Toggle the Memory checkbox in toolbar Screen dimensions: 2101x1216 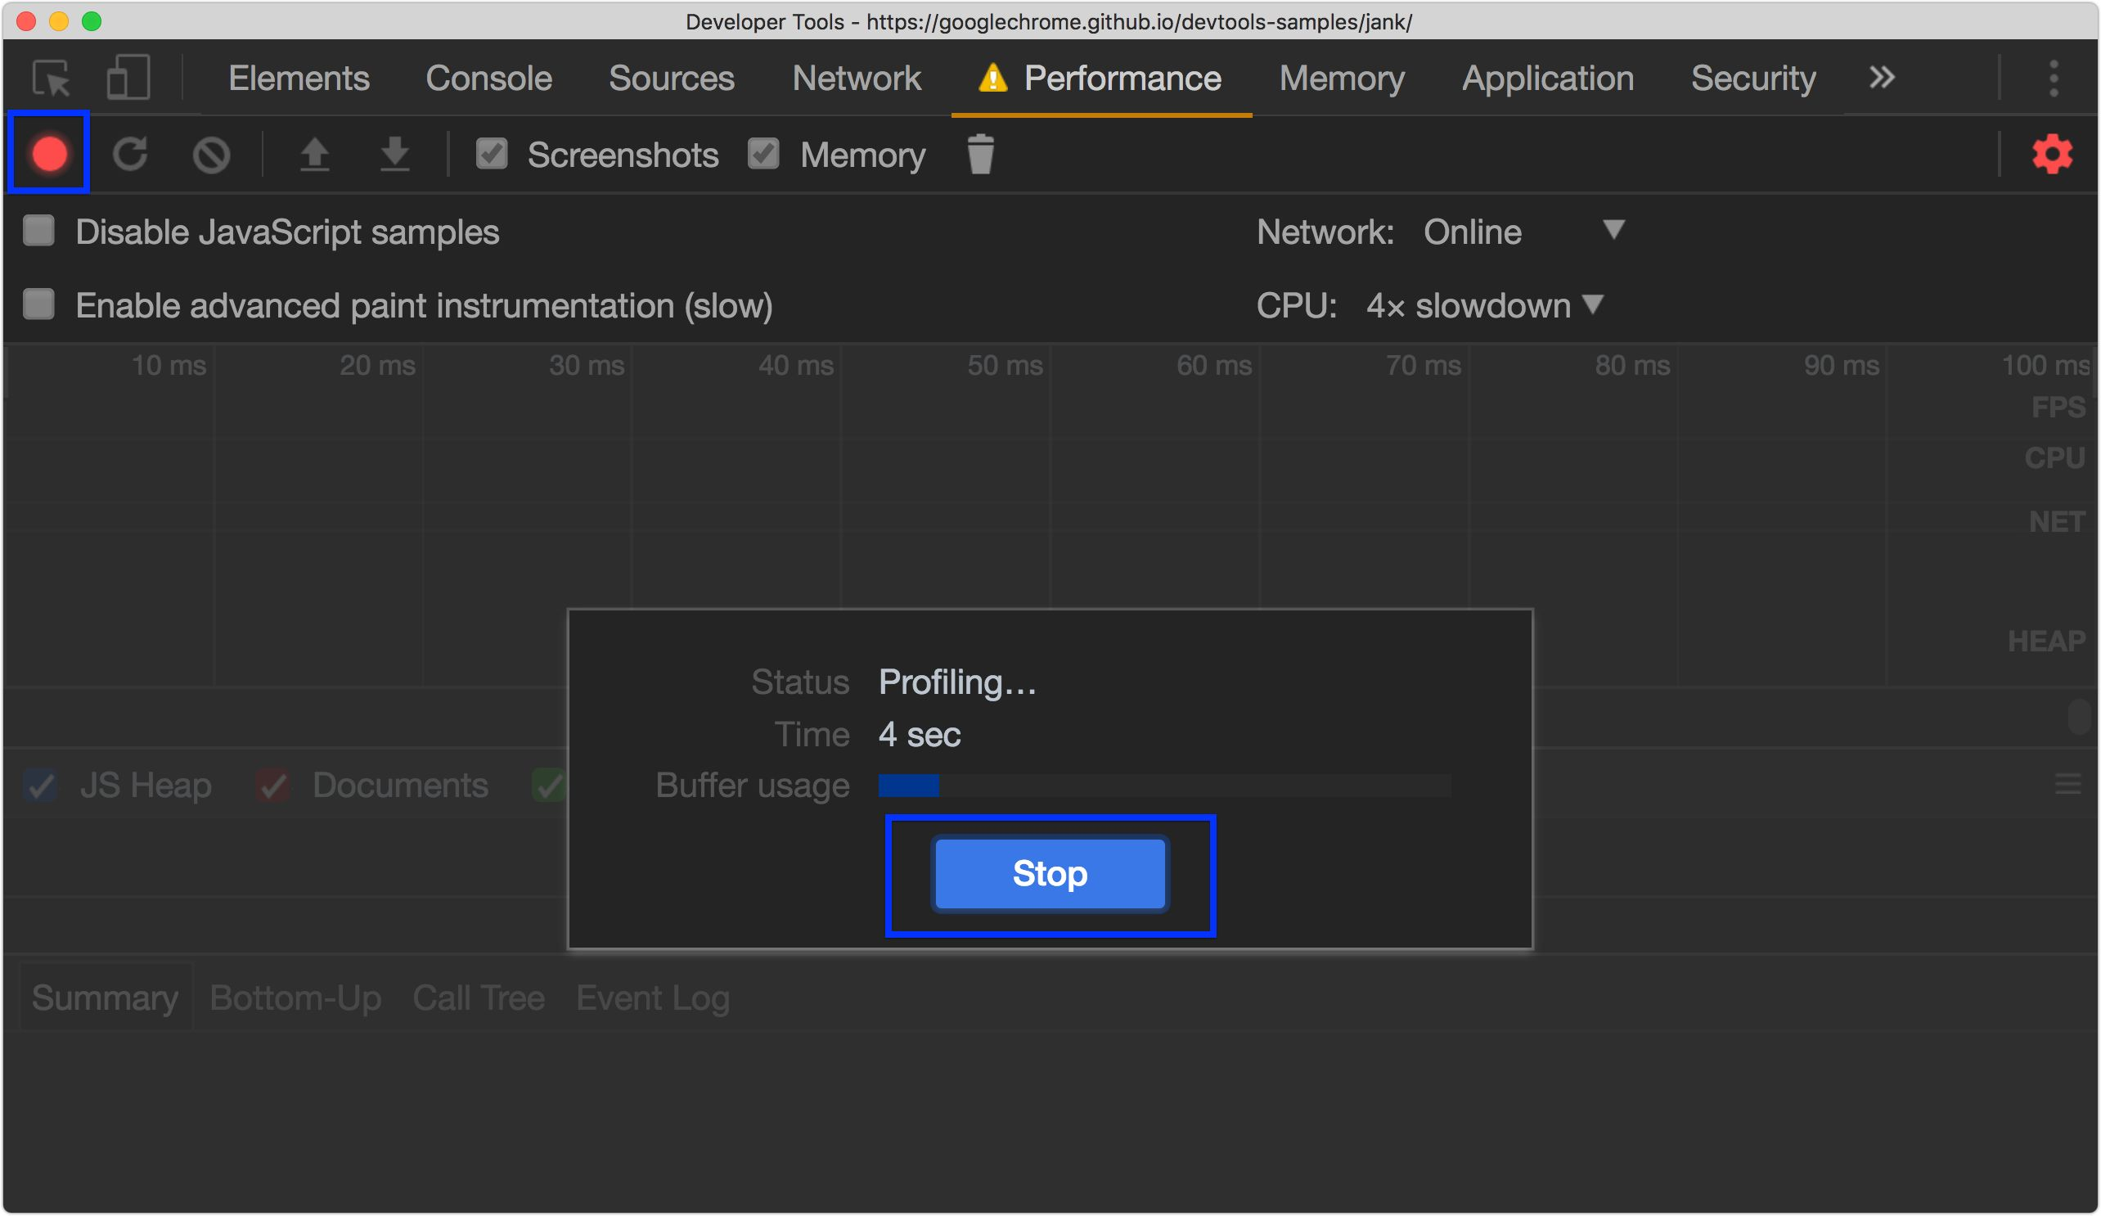[763, 155]
